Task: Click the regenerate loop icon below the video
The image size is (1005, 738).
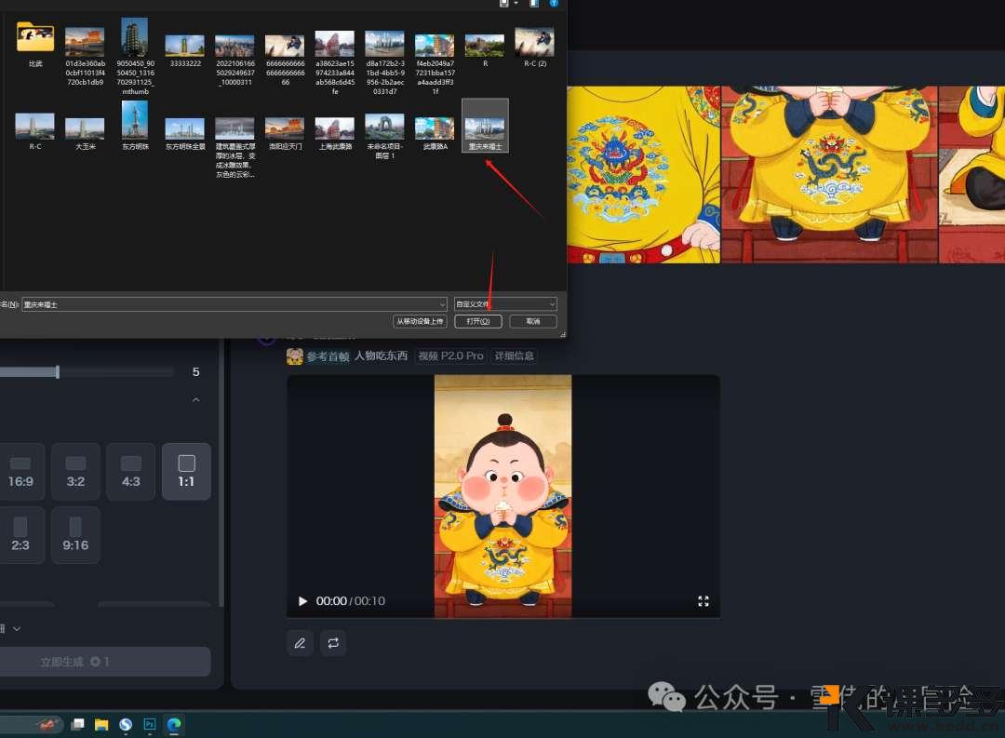Action: [332, 642]
